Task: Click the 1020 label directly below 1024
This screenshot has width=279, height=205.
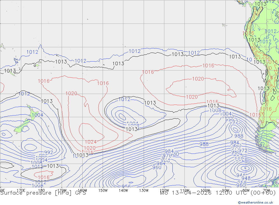Action: click(90, 148)
